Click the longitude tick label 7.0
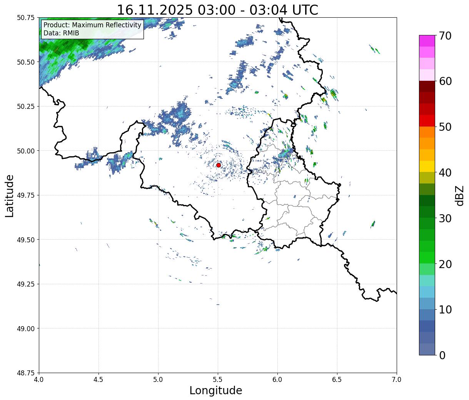The height and width of the screenshot is (400, 469). pos(397,379)
